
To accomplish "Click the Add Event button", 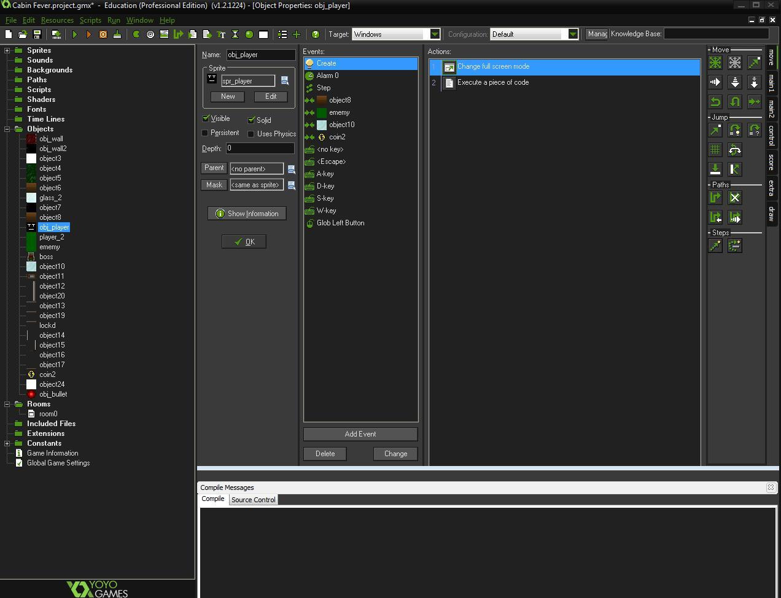I will 360,434.
